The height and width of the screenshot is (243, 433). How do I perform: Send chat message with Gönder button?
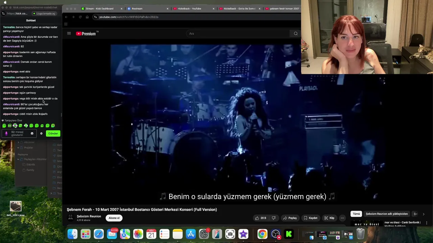click(53, 133)
